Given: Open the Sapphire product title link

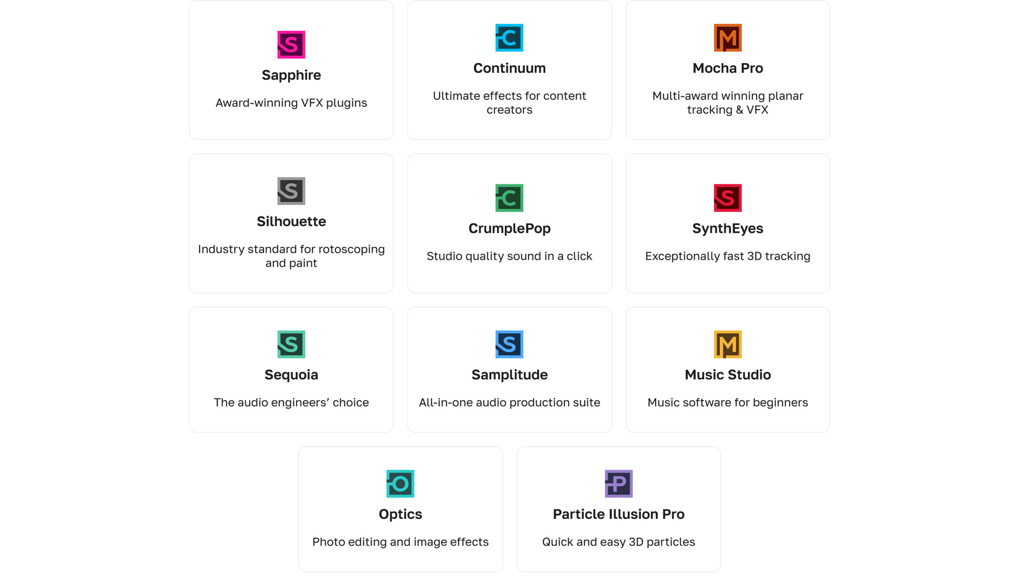Looking at the screenshot, I should [291, 75].
